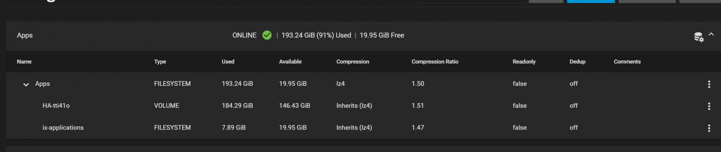This screenshot has height=152, width=721.
Task: Open actions menu for the Apps dataset row
Action: tap(709, 84)
